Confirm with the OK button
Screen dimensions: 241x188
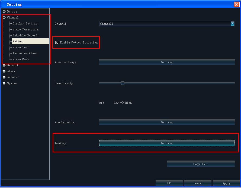pyautogui.click(x=169, y=183)
